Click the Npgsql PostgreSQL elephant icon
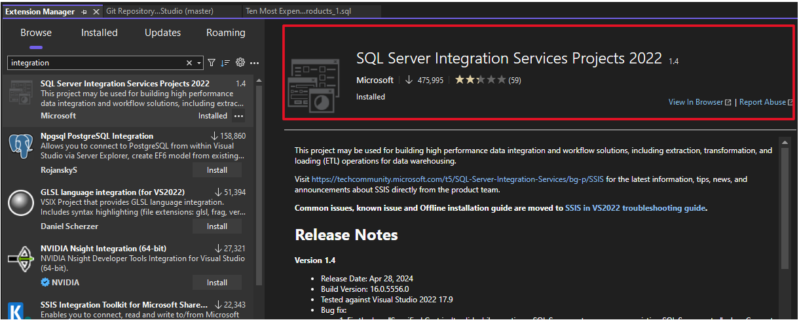Viewport: 799px width, 320px height. (21, 146)
